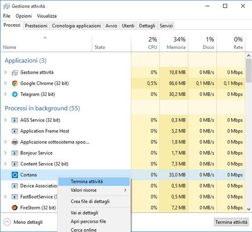Select the Processi tab
Image resolution: width=252 pixels, height=232 pixels.
pyautogui.click(x=12, y=25)
